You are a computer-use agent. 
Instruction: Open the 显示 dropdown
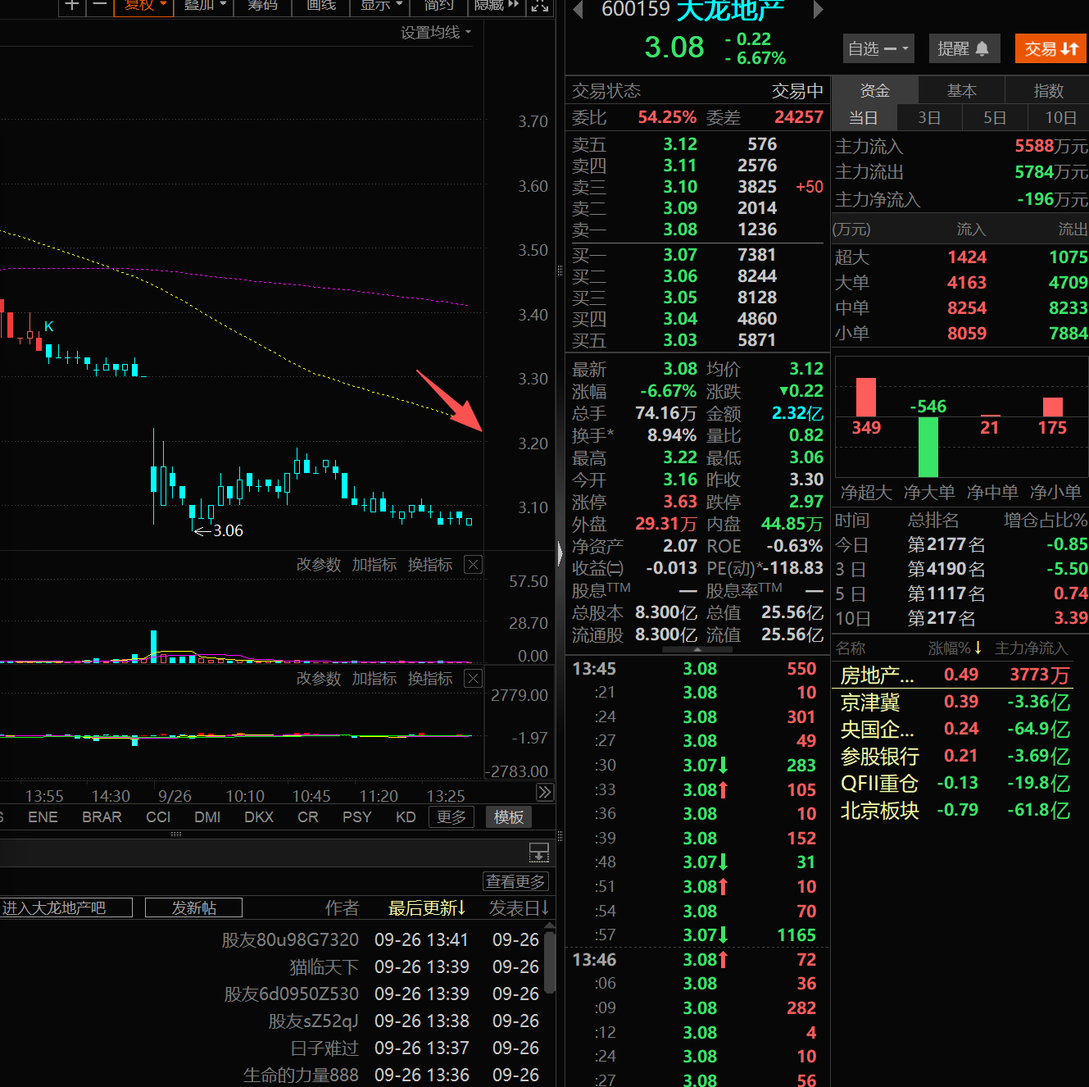point(381,6)
